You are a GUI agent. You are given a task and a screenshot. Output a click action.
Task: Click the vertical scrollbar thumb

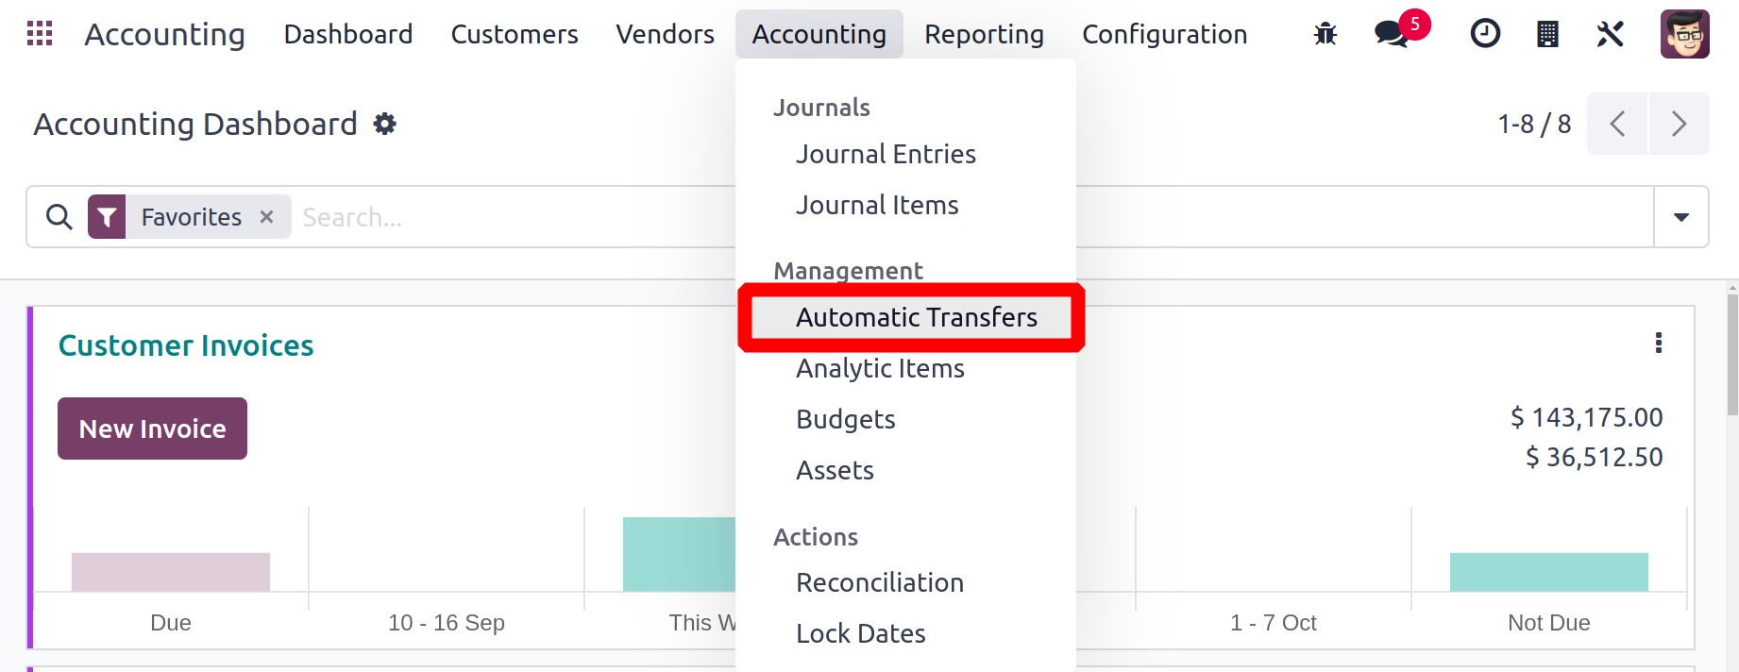[1731, 355]
